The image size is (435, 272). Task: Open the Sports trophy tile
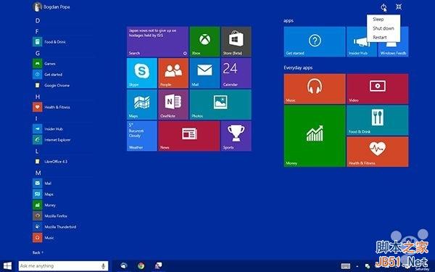click(x=236, y=136)
